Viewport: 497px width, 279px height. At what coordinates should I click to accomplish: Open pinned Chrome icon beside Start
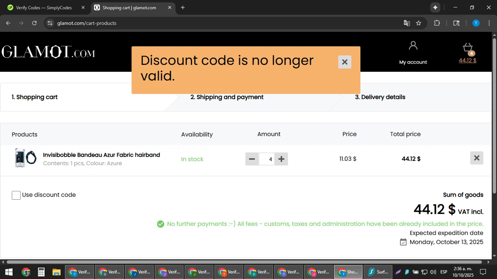[26, 272]
